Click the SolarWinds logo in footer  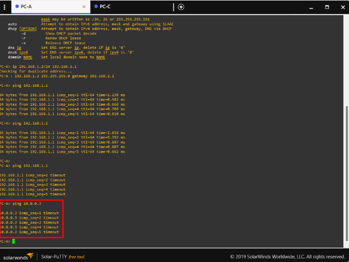pyautogui.click(x=18, y=257)
